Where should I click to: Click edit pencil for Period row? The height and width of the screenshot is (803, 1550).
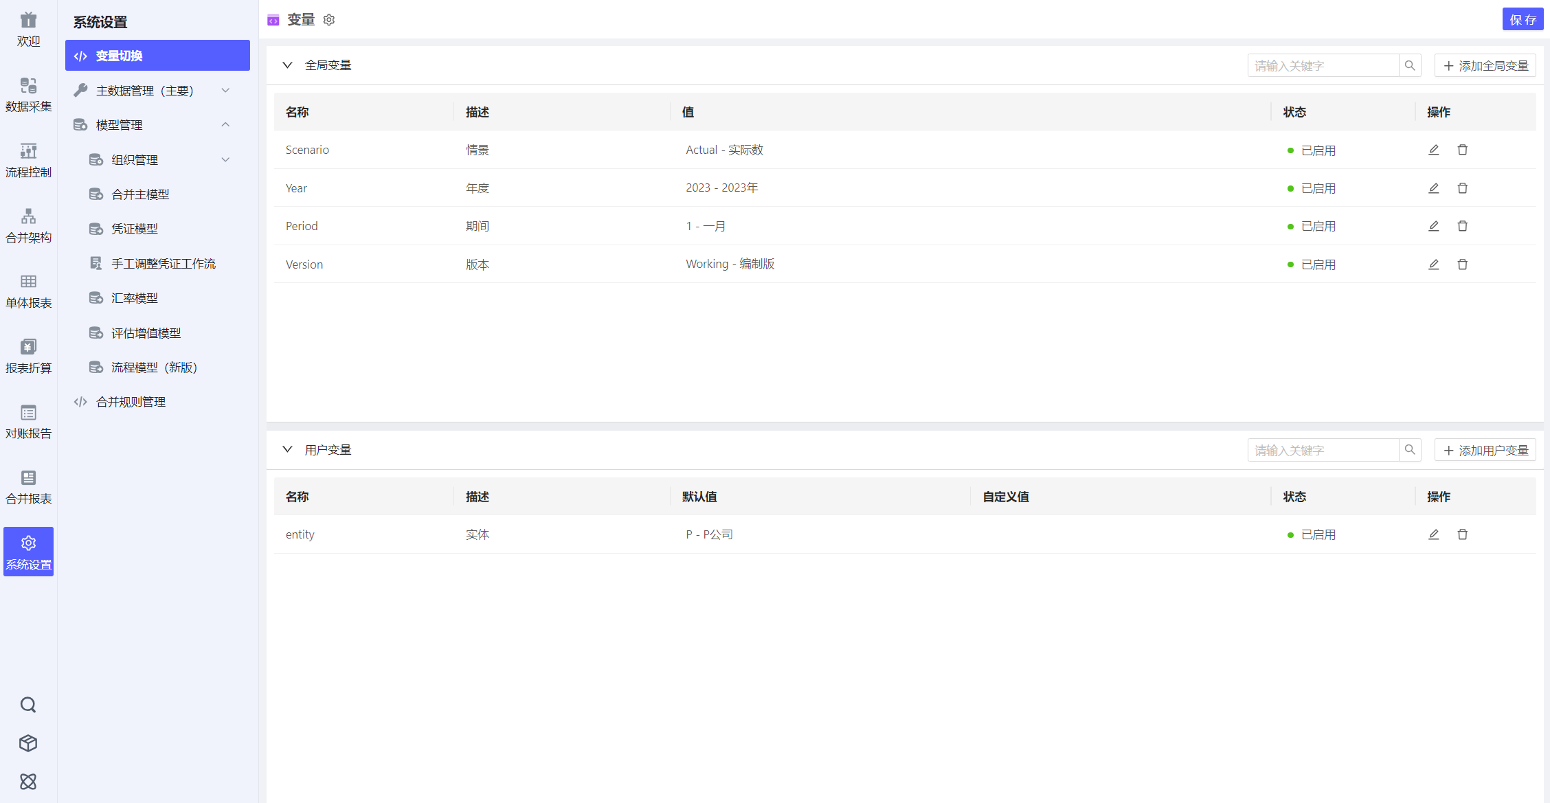pos(1433,226)
